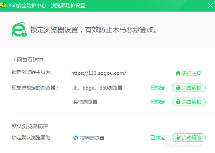This screenshot has height=153, width=215.
Task: Click the 现支持锁定的浏览器 label
Action: [x=35, y=88]
